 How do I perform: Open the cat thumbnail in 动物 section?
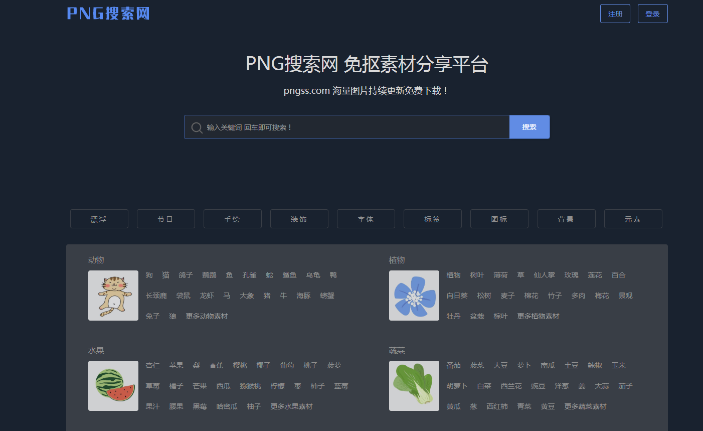pyautogui.click(x=113, y=296)
